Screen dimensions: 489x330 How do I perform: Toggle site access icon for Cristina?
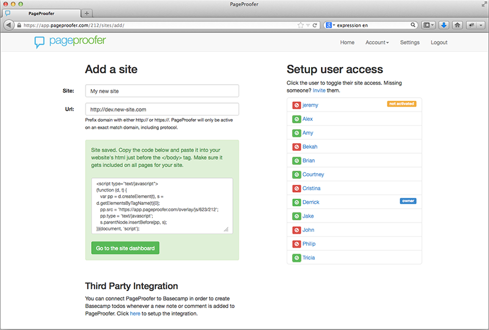tap(296, 188)
